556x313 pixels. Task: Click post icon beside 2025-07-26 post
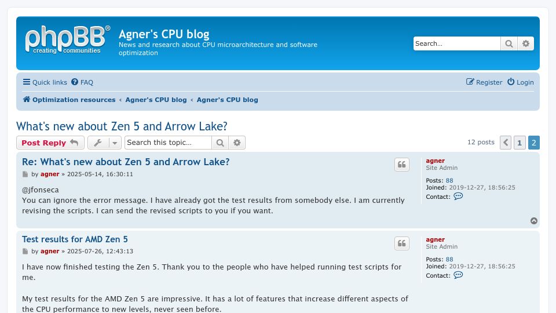[x=25, y=251]
